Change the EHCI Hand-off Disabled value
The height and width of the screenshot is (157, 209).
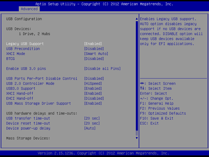coord(94,98)
